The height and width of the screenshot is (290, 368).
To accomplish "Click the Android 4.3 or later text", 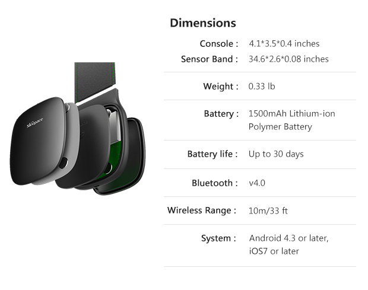I will [x=288, y=238].
